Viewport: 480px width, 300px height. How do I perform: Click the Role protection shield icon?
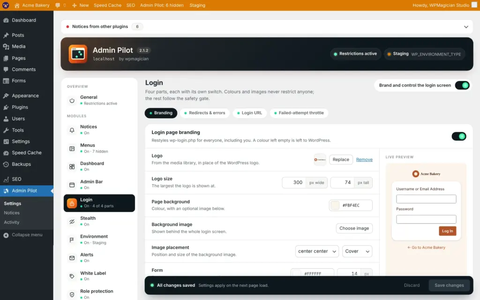[72, 294]
